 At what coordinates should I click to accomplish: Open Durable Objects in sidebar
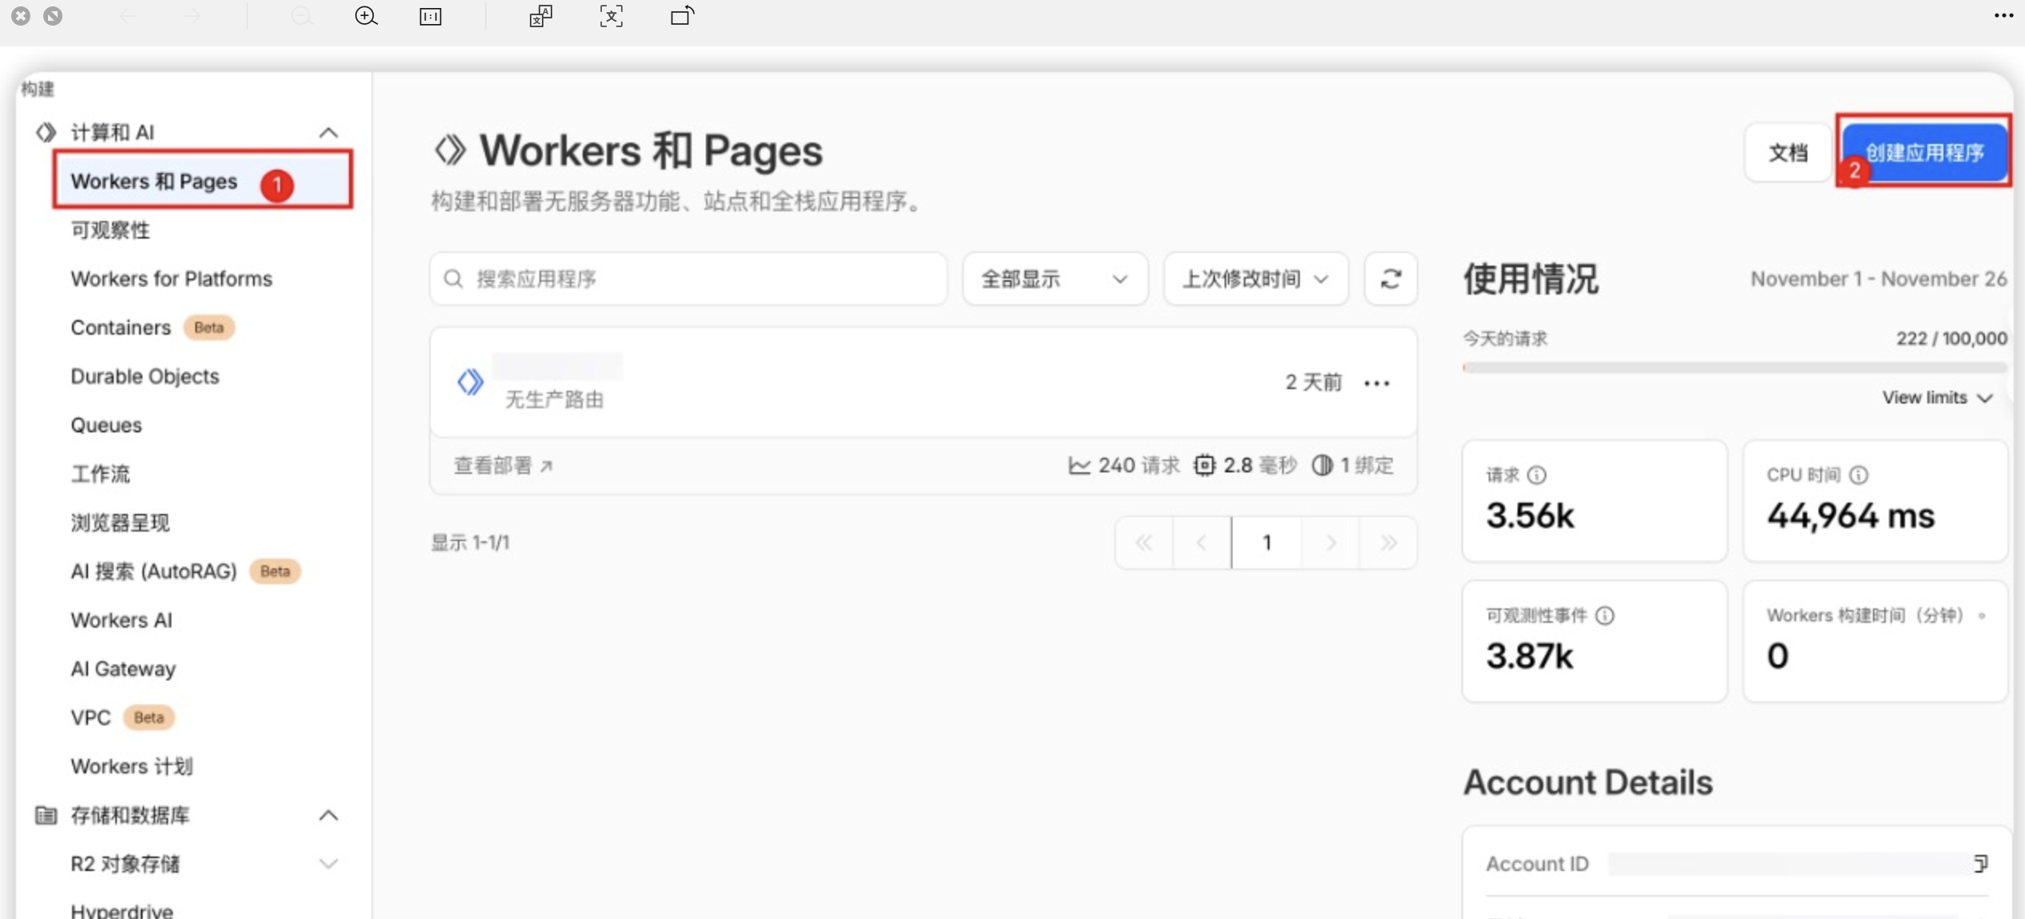(x=145, y=376)
